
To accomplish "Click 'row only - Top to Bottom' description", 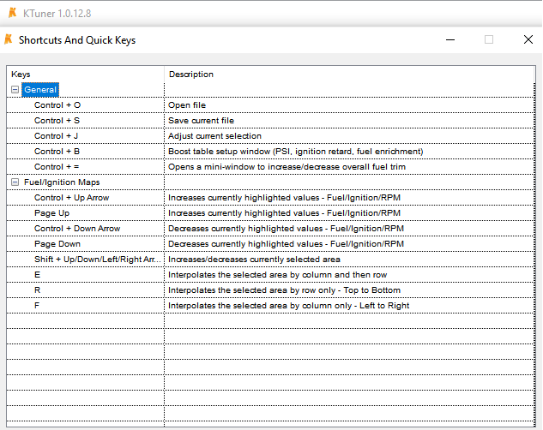I will pyautogui.click(x=284, y=290).
